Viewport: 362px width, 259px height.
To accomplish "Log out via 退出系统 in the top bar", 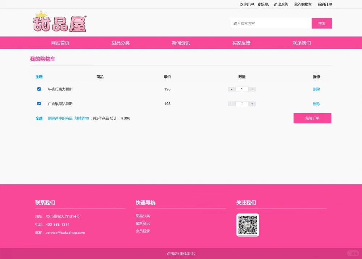I will pyautogui.click(x=281, y=4).
